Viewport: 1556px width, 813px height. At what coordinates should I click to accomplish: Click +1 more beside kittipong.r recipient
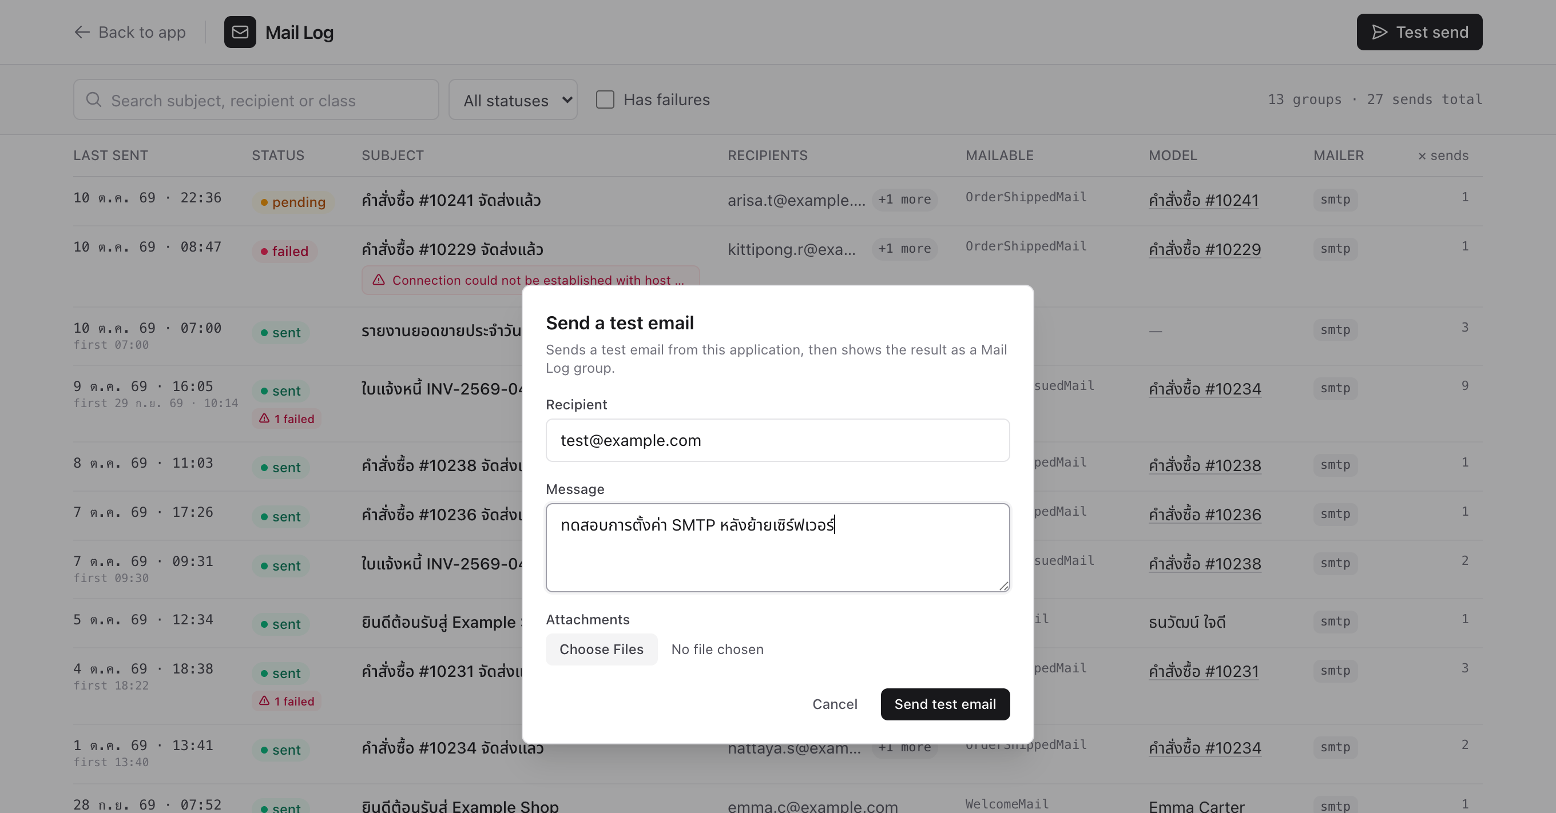pyautogui.click(x=904, y=249)
